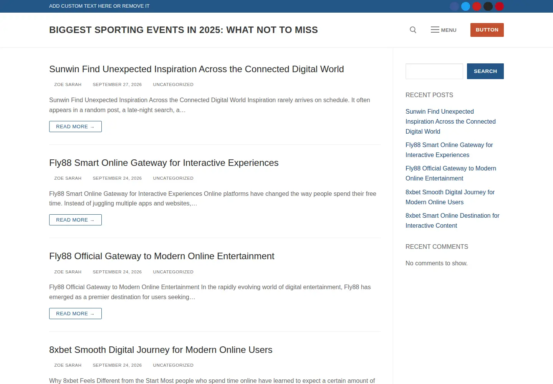Click the light-blue social circle in top bar

coord(465,6)
